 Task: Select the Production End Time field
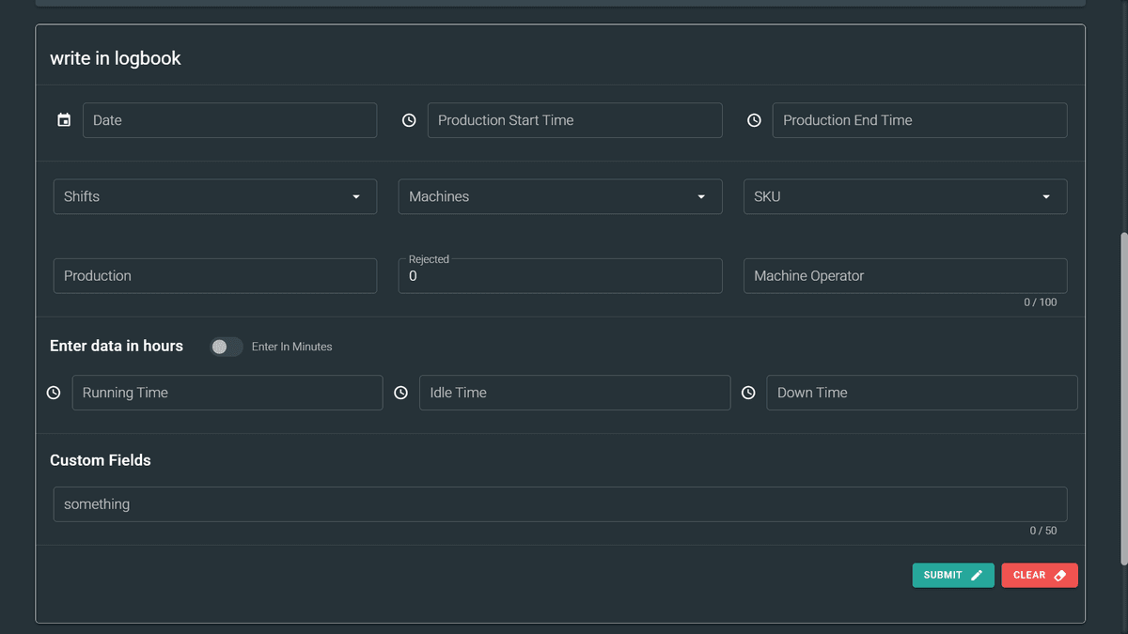(919, 120)
